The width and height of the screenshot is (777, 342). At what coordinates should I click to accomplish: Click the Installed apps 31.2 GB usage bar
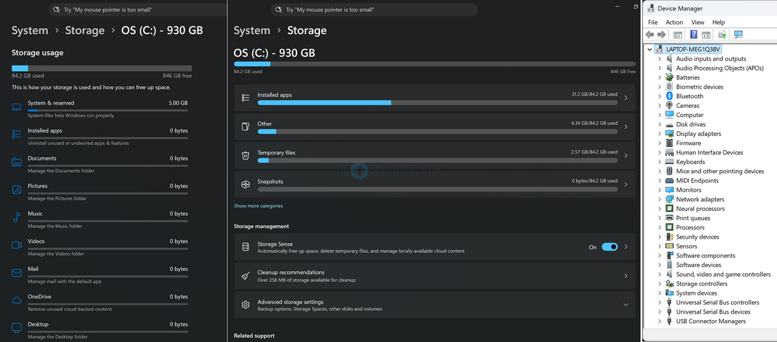coord(438,103)
